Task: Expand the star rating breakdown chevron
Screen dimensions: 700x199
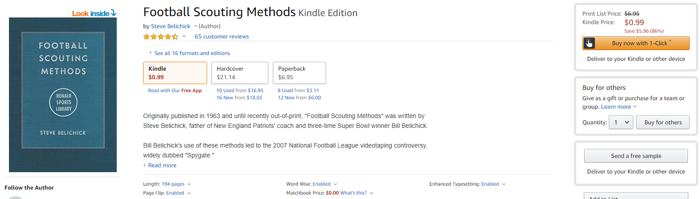Action: click(x=184, y=37)
